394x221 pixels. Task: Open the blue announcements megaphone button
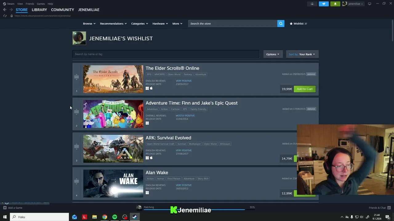coord(324,4)
